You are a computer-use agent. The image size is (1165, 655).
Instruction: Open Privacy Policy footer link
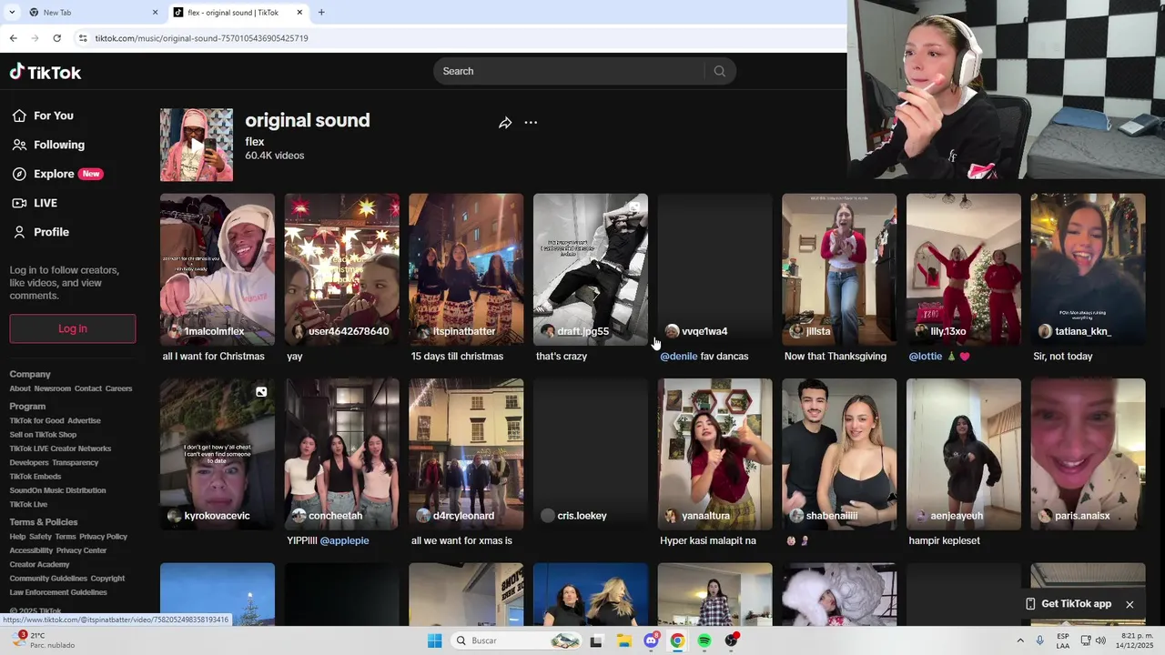tap(103, 537)
